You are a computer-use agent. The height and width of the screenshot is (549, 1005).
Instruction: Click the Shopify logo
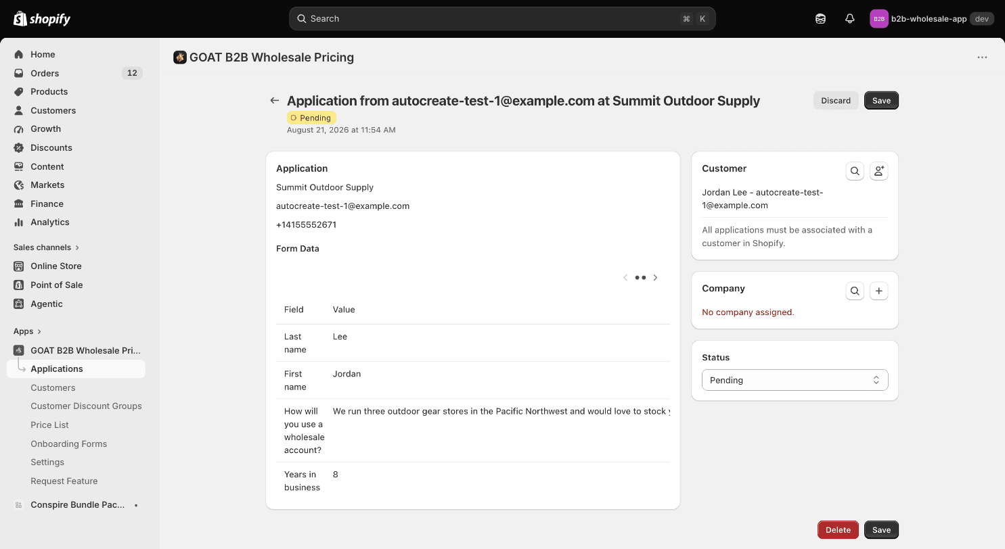coord(42,19)
